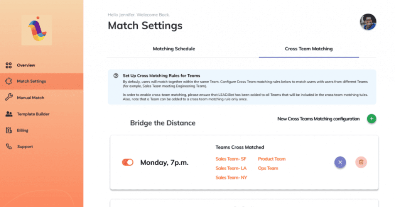
Task: Click the Billing dollar icon
Action: point(8,131)
